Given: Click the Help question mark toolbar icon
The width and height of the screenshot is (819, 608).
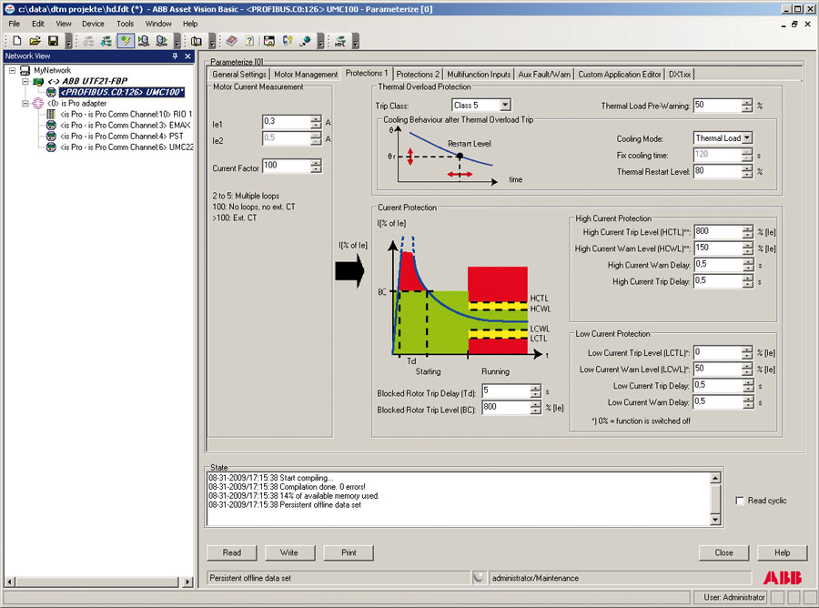Looking at the screenshot, I should click(248, 41).
